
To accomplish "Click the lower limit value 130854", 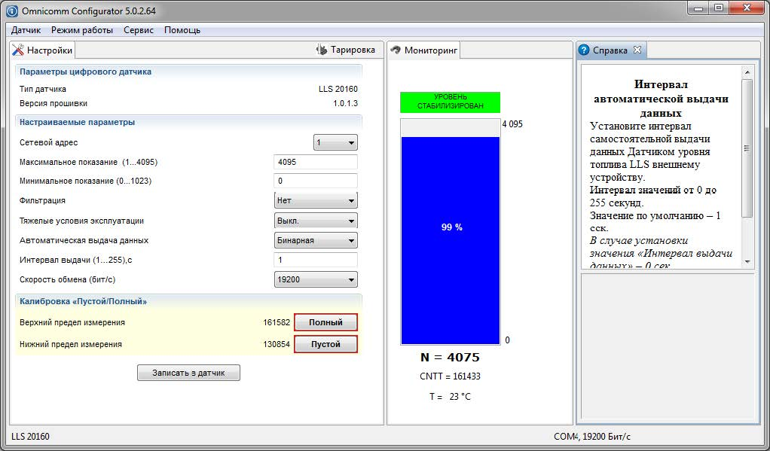I will pyautogui.click(x=277, y=344).
